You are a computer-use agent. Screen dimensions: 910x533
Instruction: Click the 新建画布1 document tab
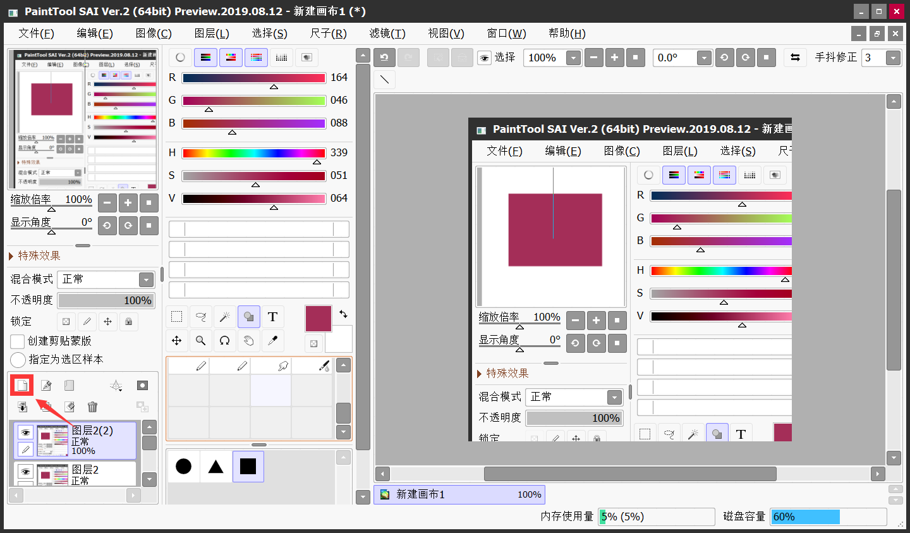[x=459, y=494]
